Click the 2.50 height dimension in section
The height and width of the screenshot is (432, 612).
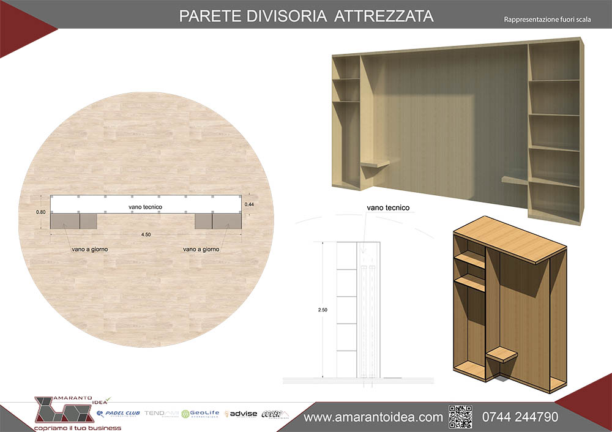(x=323, y=310)
